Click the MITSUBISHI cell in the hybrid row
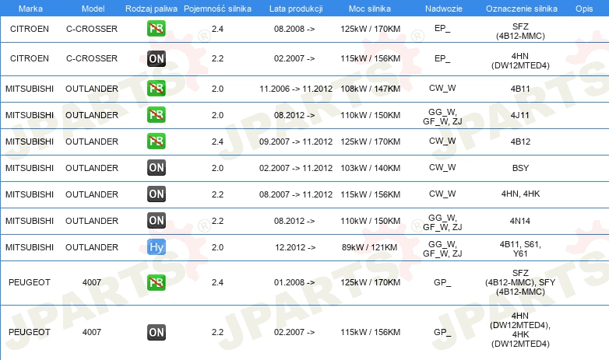 [x=30, y=247]
